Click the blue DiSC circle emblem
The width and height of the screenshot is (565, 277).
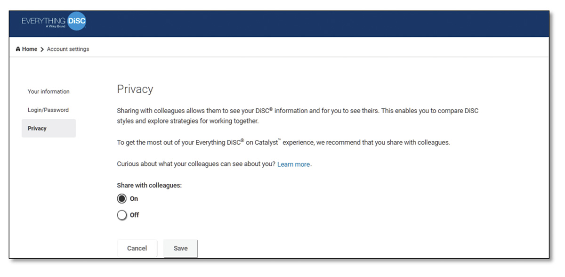click(77, 22)
